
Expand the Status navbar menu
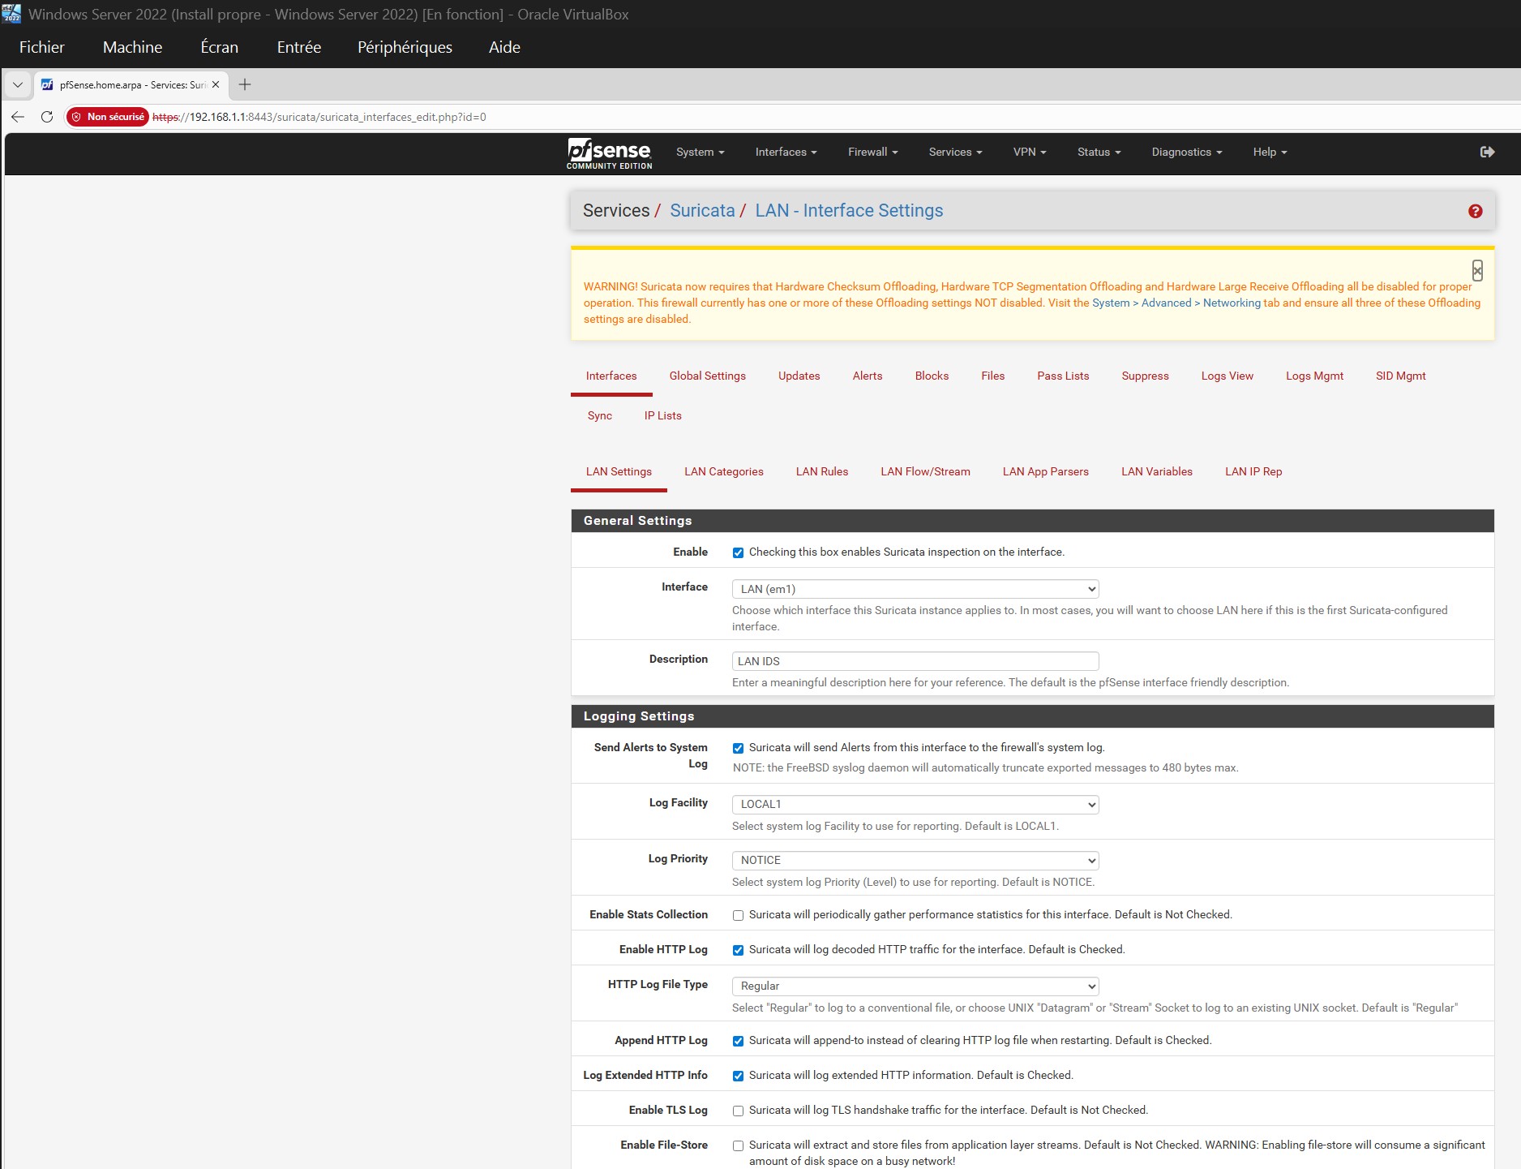click(x=1099, y=152)
